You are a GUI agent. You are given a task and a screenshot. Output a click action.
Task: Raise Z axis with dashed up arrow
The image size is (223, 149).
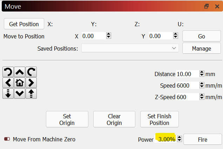pos(31,94)
